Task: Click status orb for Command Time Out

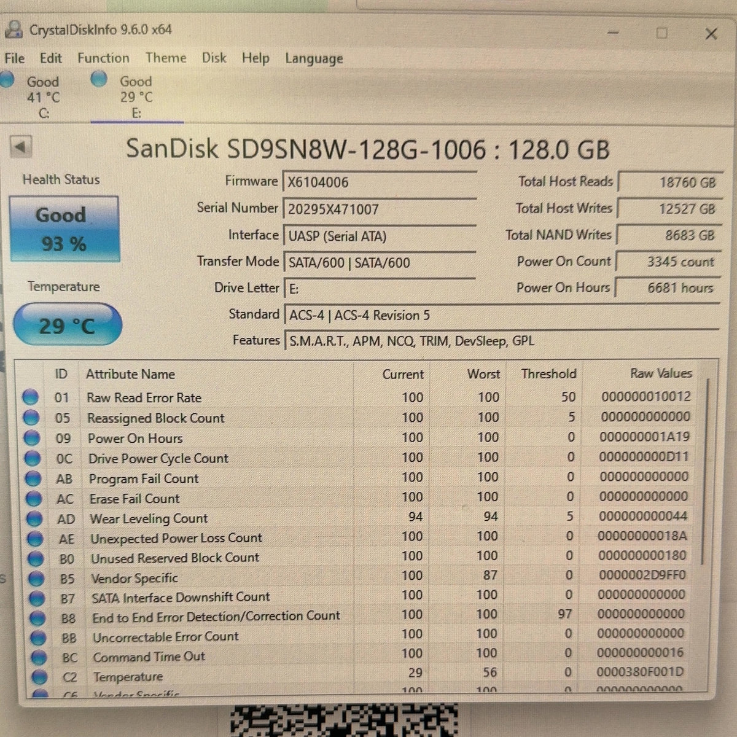Action: [39, 658]
